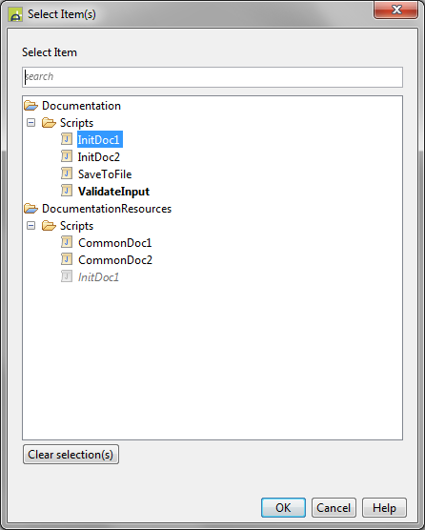Select the SaveToFile tree item
The image size is (425, 530).
click(x=105, y=174)
